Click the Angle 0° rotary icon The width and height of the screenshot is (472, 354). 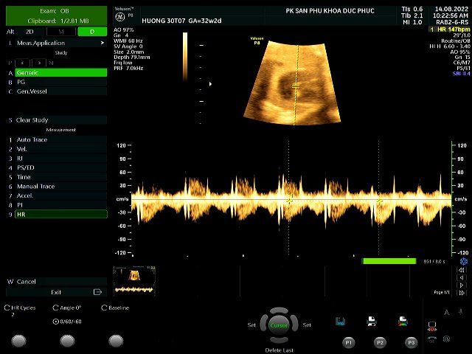tap(56, 308)
